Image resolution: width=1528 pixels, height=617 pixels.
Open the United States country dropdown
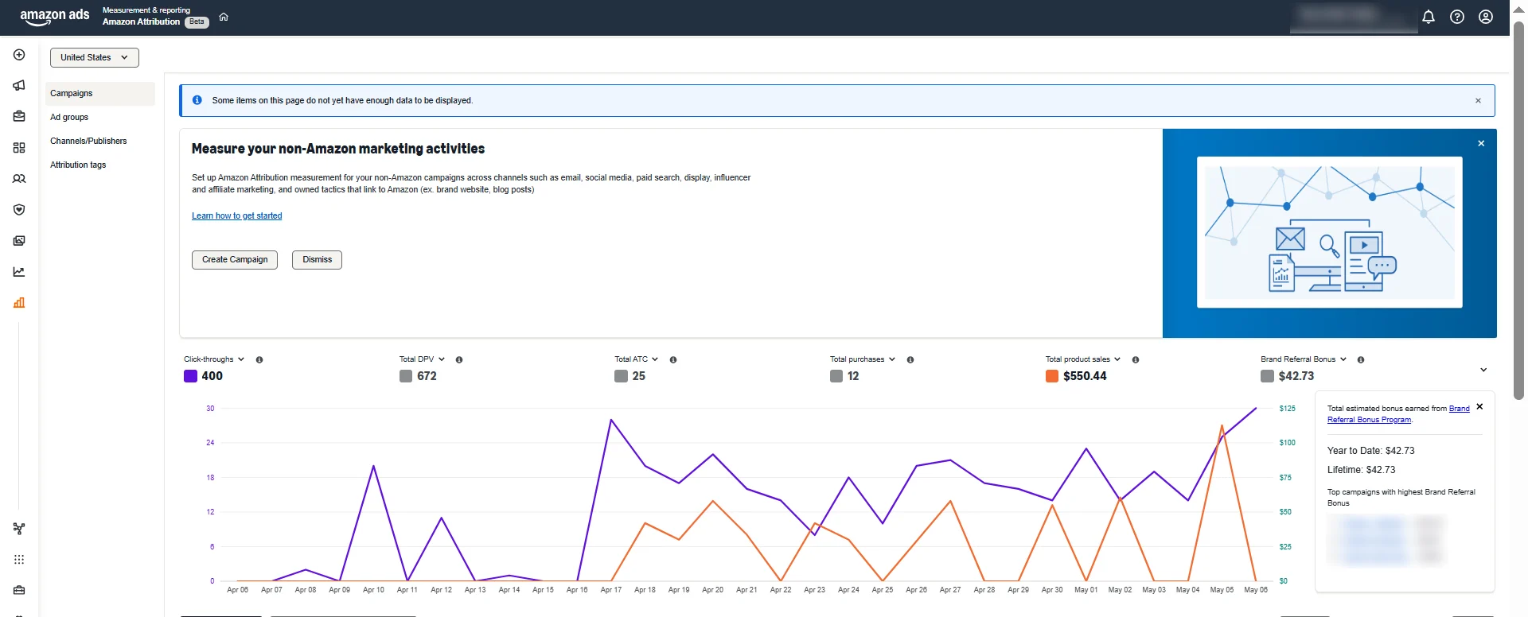(x=95, y=57)
